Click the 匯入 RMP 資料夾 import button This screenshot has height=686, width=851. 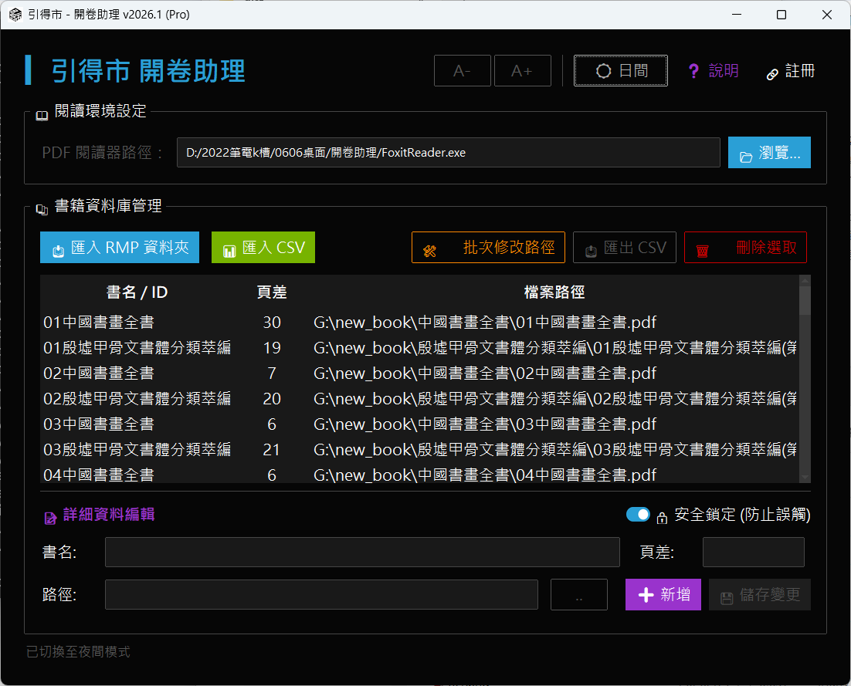click(x=120, y=248)
